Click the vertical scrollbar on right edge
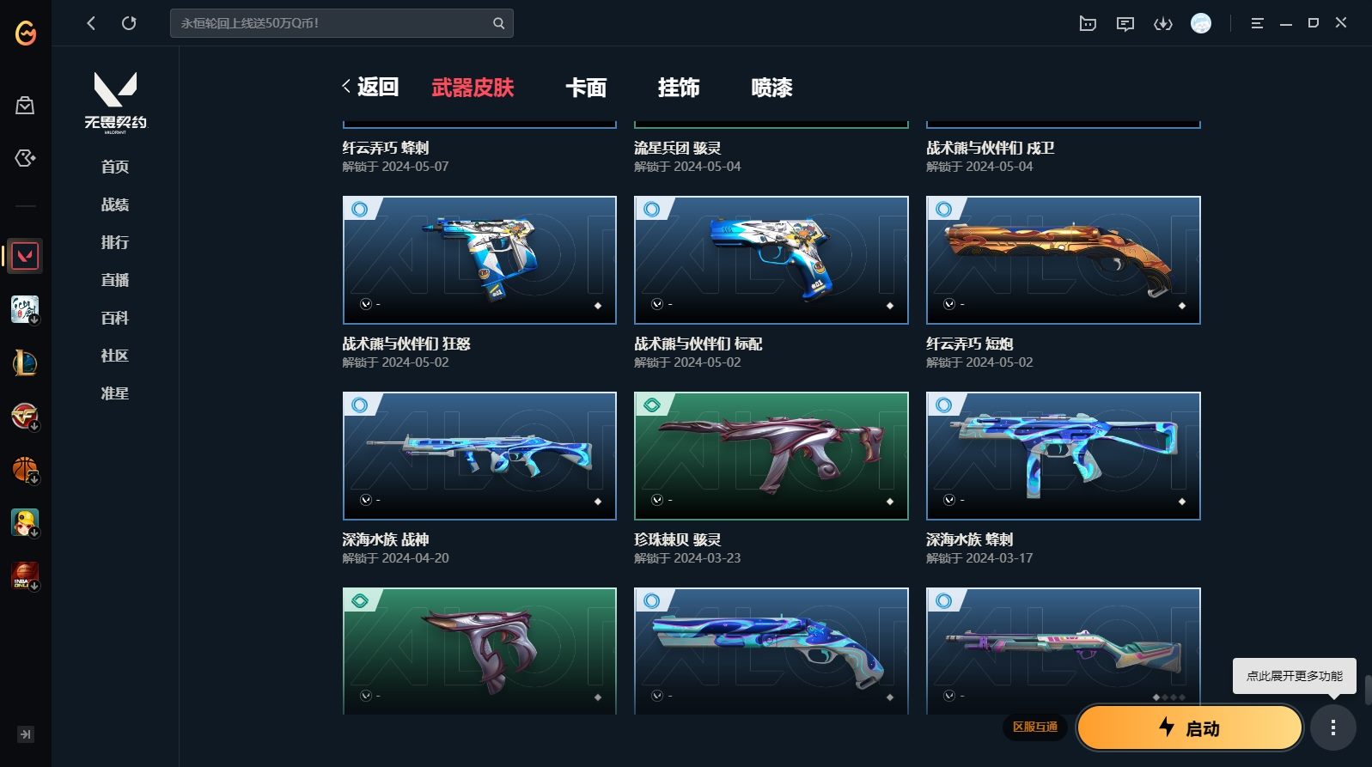This screenshot has width=1372, height=767. 1367,689
